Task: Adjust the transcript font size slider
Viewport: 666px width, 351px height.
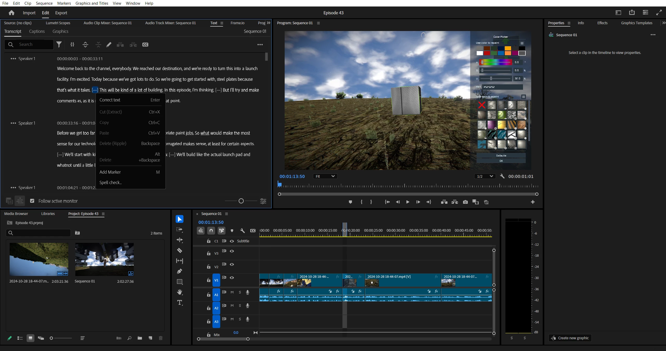Action: [x=241, y=201]
